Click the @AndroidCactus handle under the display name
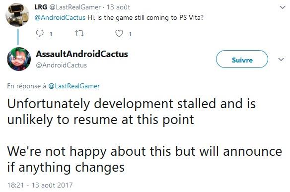The image size is (290, 192). [x=61, y=65]
